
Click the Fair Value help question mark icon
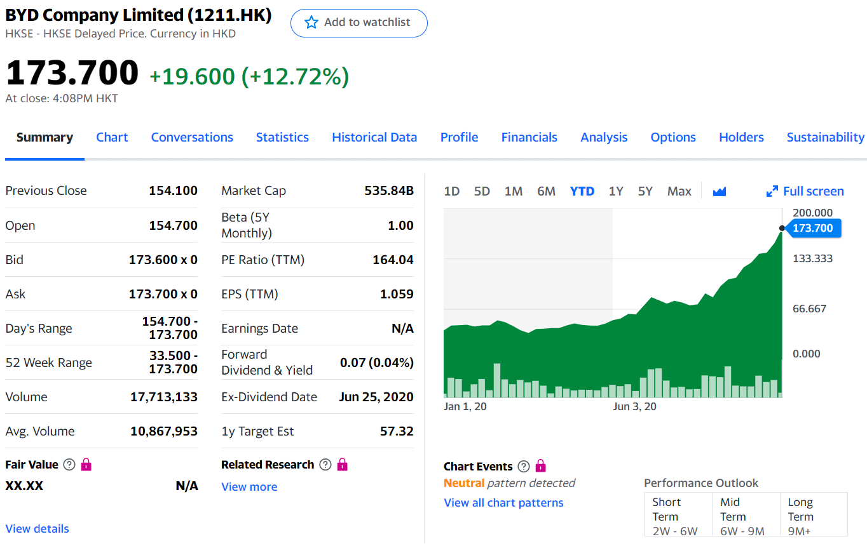pyautogui.click(x=69, y=465)
